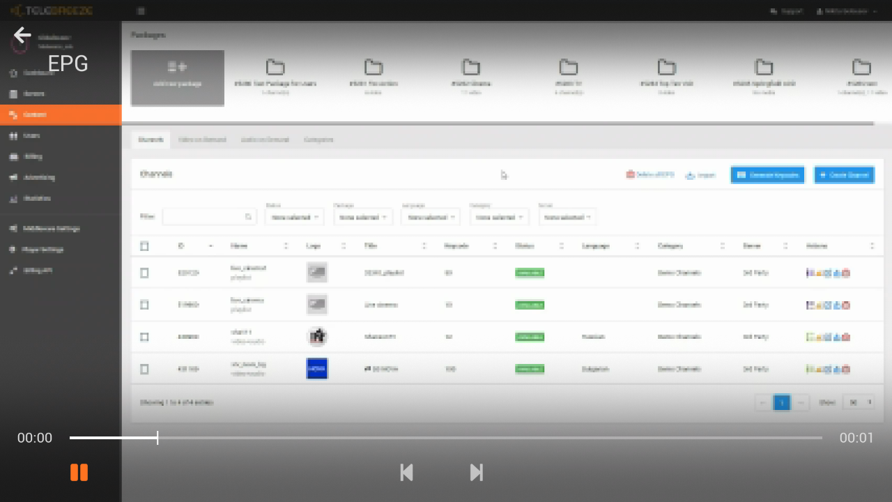
Task: Click the hamburger menu icon in top bar
Action: pos(141,11)
